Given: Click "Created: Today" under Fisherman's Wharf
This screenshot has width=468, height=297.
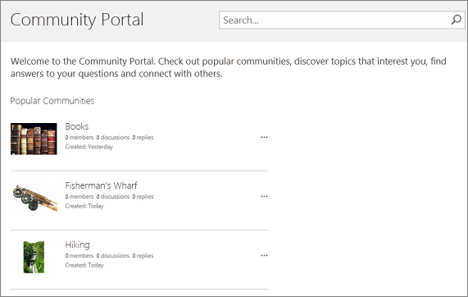Looking at the screenshot, I should (x=84, y=206).
